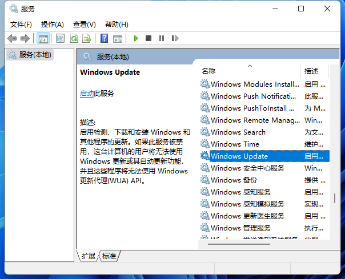Image resolution: width=345 pixels, height=279 pixels.
Task: Click the Stop service square icon
Action: click(149, 38)
